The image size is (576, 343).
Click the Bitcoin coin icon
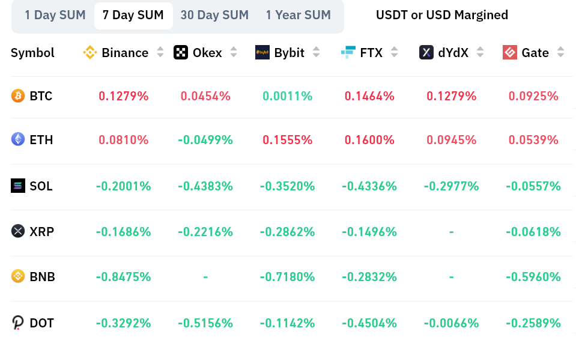coord(18,96)
